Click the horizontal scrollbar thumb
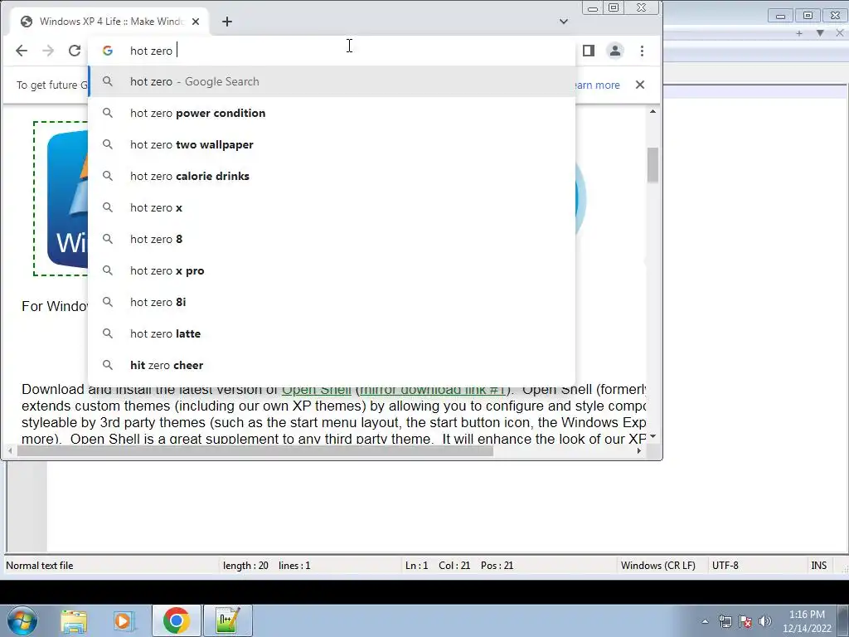Screen dimensions: 849x637 pos(255,450)
